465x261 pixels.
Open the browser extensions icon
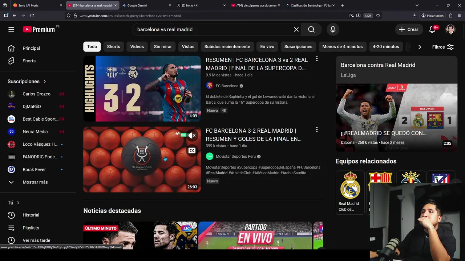coord(451,16)
